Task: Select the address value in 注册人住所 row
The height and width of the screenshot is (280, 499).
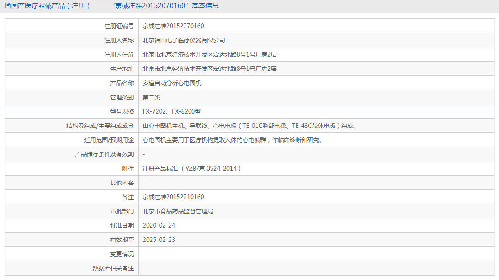Action: click(x=210, y=54)
